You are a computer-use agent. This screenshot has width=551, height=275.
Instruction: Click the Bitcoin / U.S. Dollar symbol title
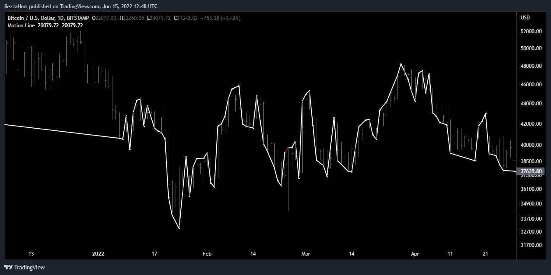[32, 18]
